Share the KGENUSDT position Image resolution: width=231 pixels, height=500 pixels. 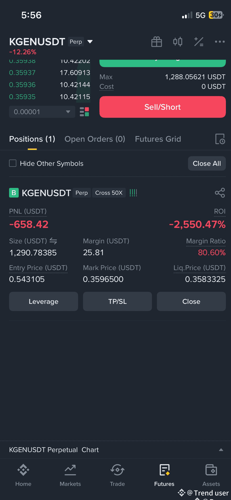pos(220,193)
